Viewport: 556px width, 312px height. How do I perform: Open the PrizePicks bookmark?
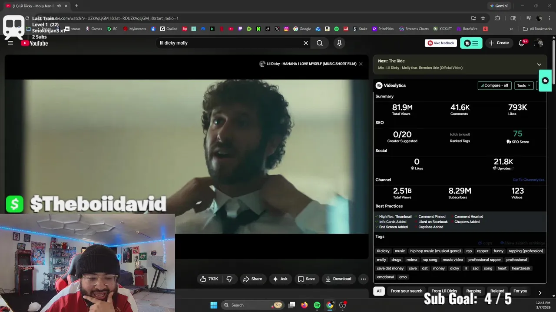pyautogui.click(x=382, y=29)
